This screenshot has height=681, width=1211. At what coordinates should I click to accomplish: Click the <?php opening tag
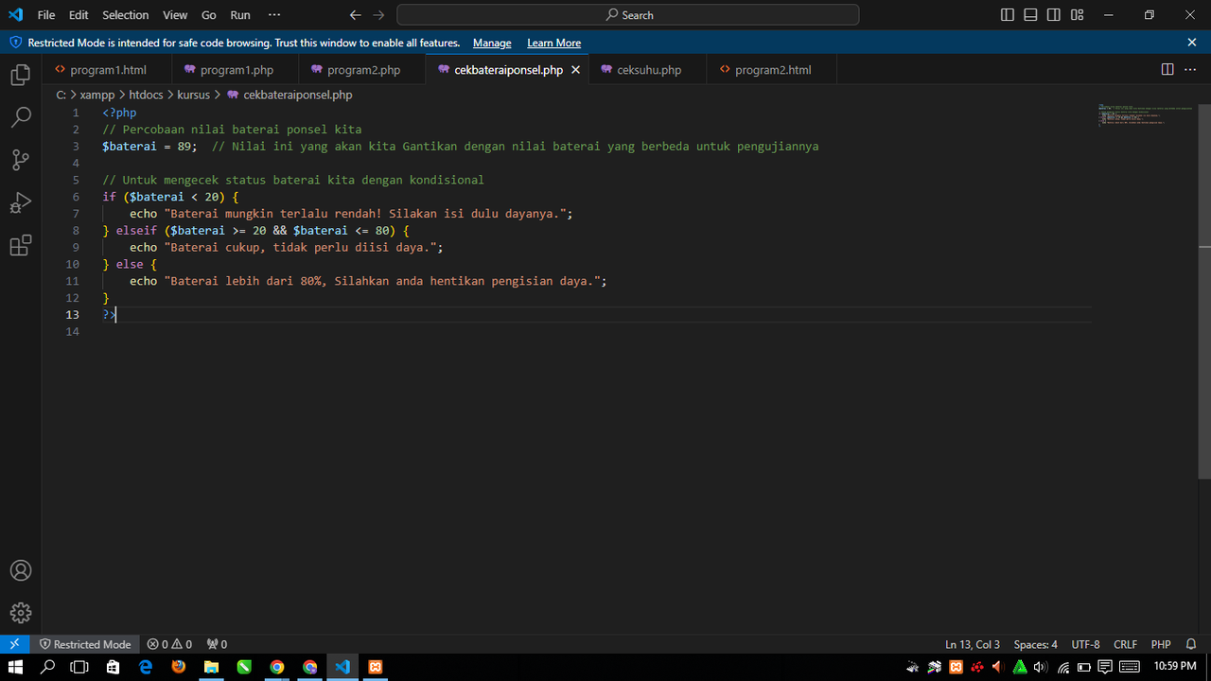pyautogui.click(x=119, y=113)
